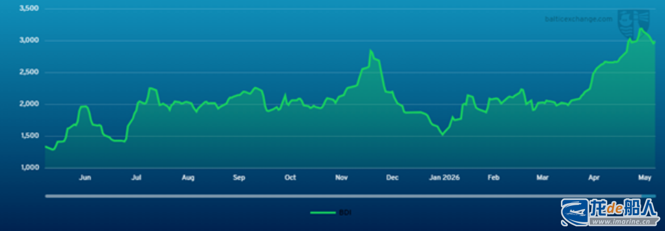The width and height of the screenshot is (665, 231).
Task: Click the '3,000' y-axis value
Action: click(x=29, y=41)
